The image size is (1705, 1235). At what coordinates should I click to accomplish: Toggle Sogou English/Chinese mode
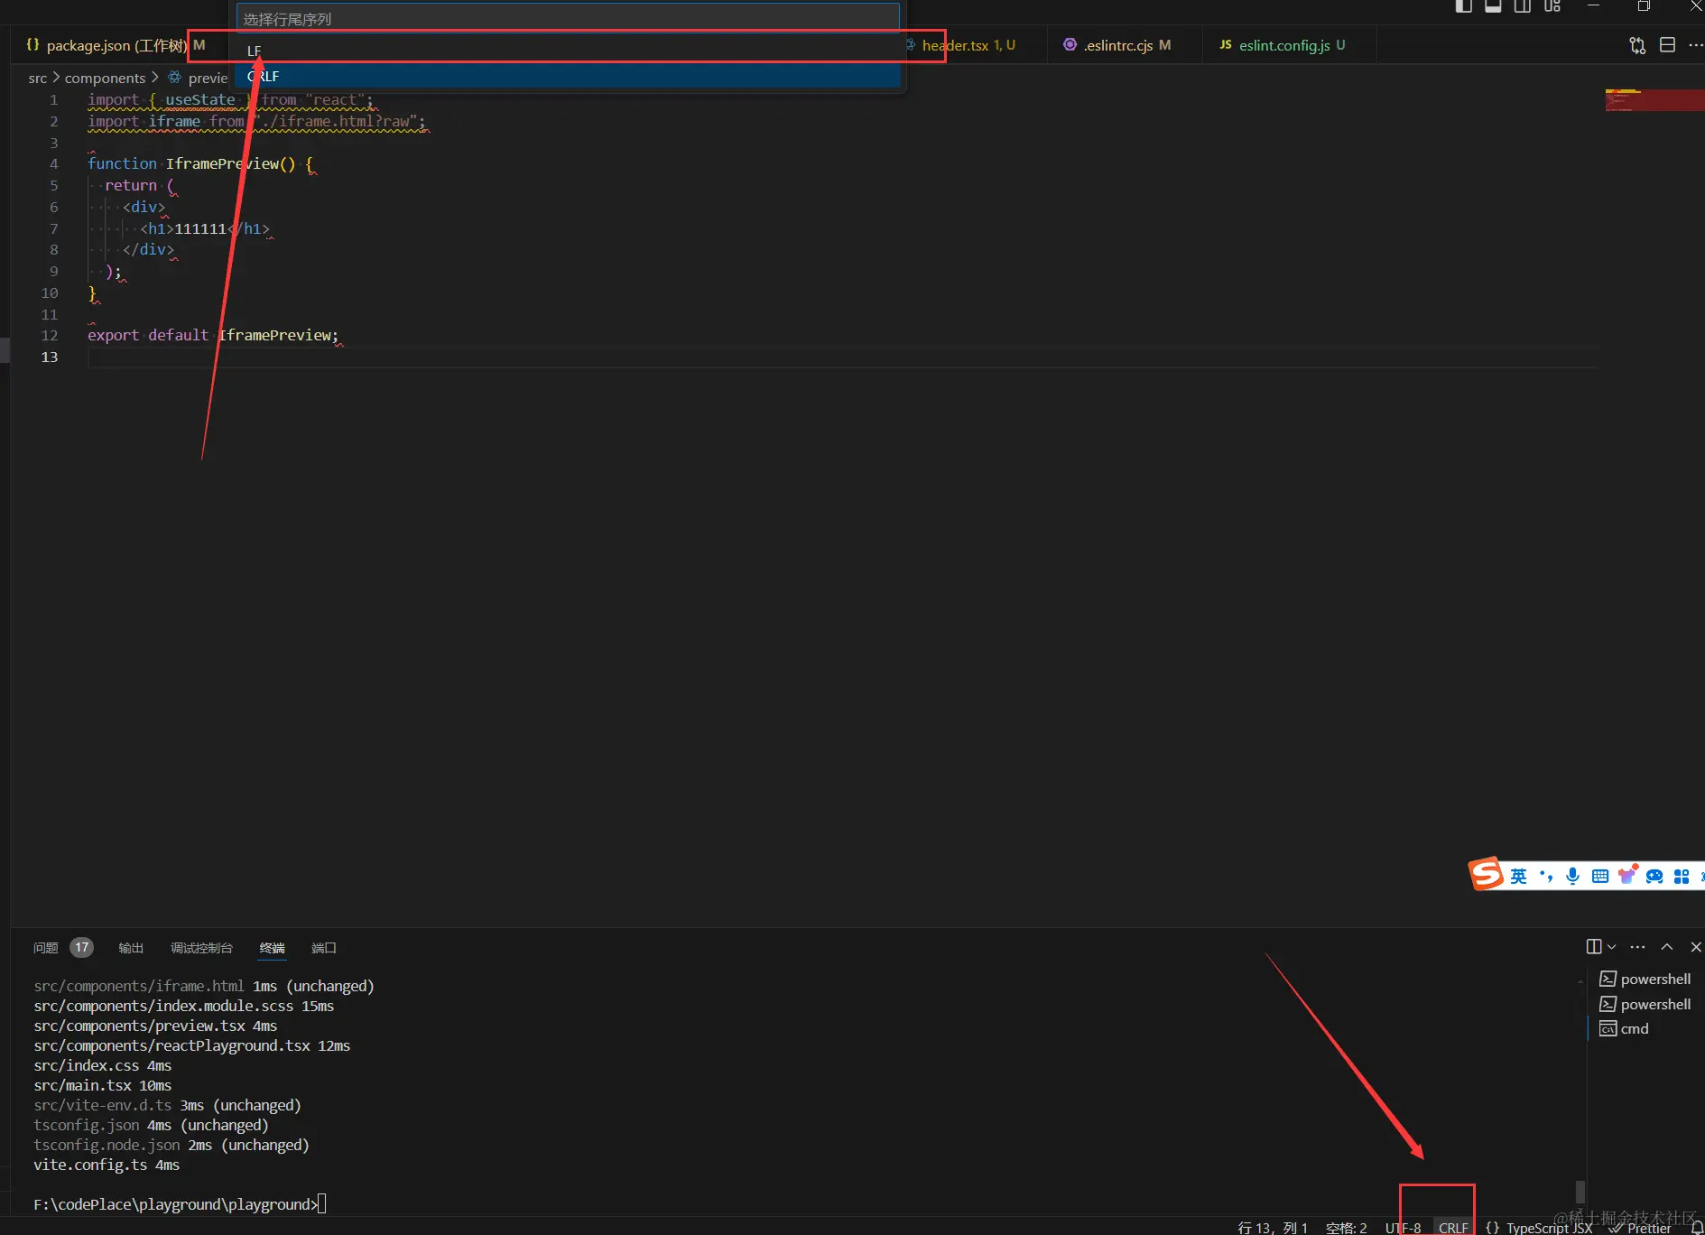tap(1518, 876)
